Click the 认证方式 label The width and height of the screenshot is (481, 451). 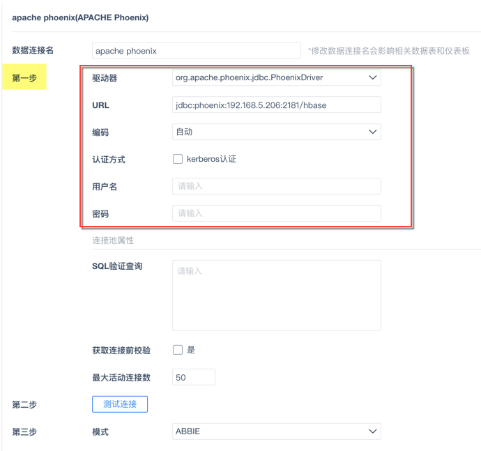pos(109,160)
